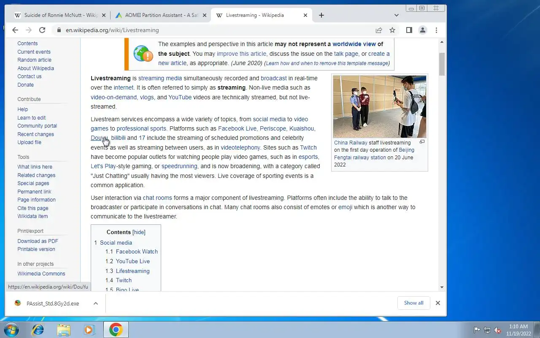
Task: Open Action Center flag icon
Action: tap(477, 330)
